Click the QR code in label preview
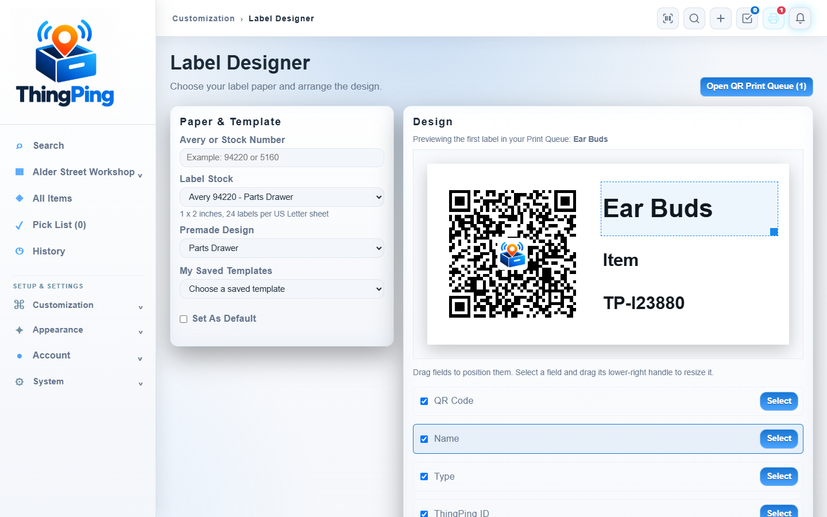 [x=512, y=254]
